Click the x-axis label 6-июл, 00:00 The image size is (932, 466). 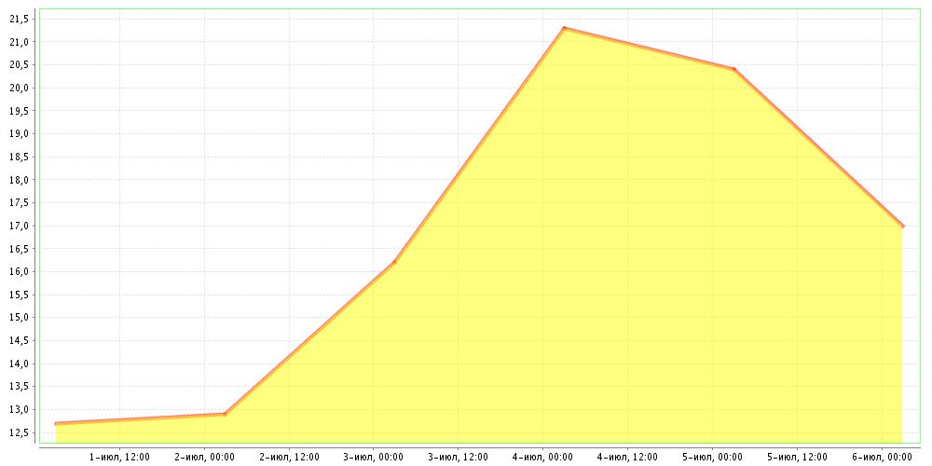pos(882,457)
